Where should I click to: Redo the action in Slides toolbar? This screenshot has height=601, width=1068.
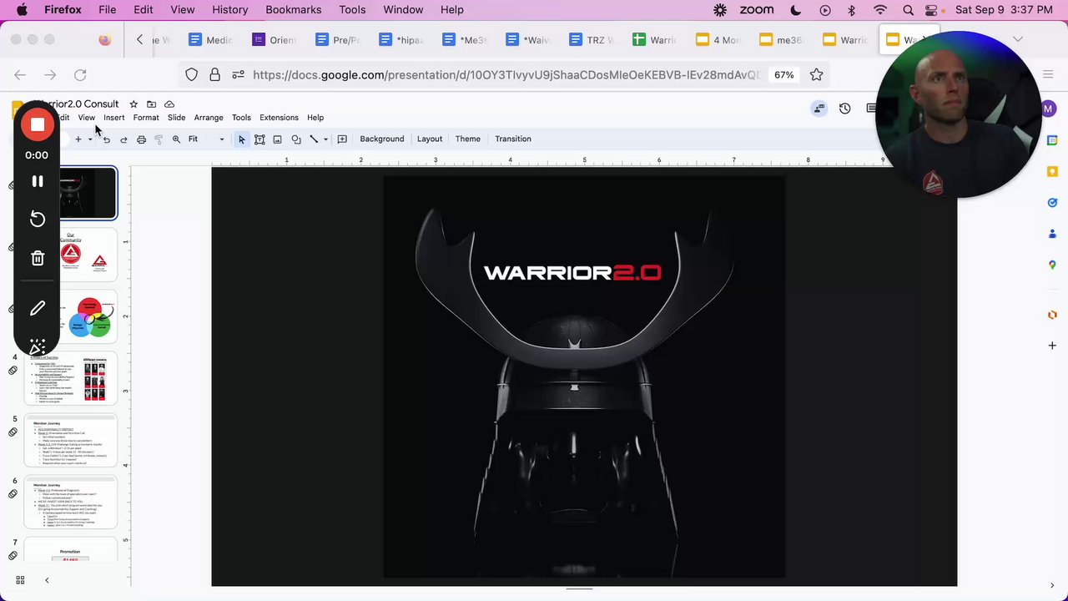pyautogui.click(x=123, y=139)
